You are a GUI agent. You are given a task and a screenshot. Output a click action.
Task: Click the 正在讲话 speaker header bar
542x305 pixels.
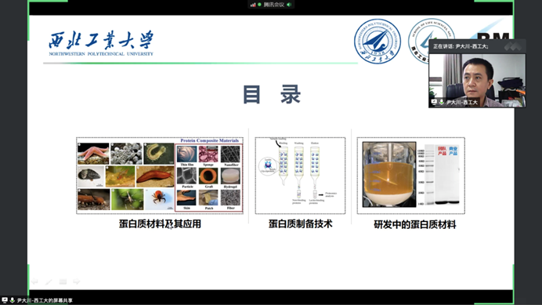(x=477, y=46)
